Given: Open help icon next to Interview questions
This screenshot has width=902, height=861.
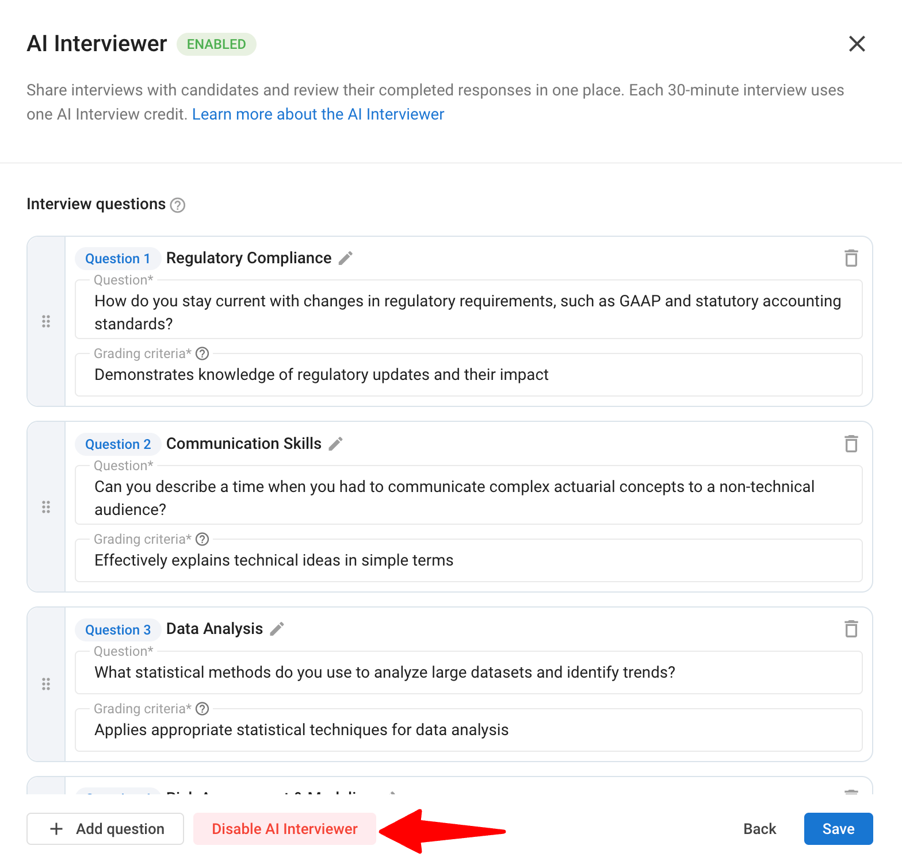Looking at the screenshot, I should click(x=178, y=205).
